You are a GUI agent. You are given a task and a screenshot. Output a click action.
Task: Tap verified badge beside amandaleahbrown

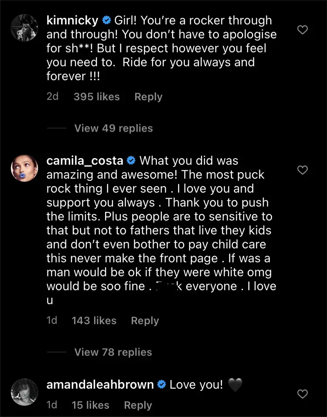click(x=162, y=385)
